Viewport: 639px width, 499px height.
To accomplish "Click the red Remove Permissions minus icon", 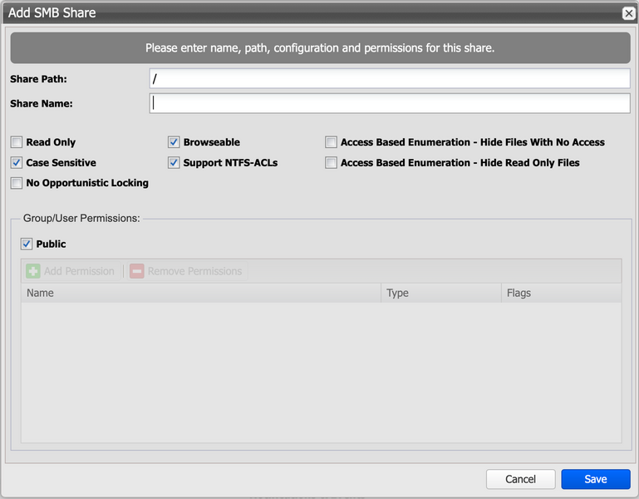I will 137,271.
